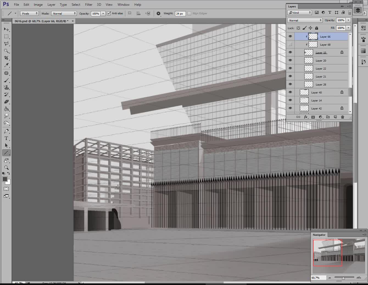
Task: Create a new layer icon
Action: pos(335,117)
